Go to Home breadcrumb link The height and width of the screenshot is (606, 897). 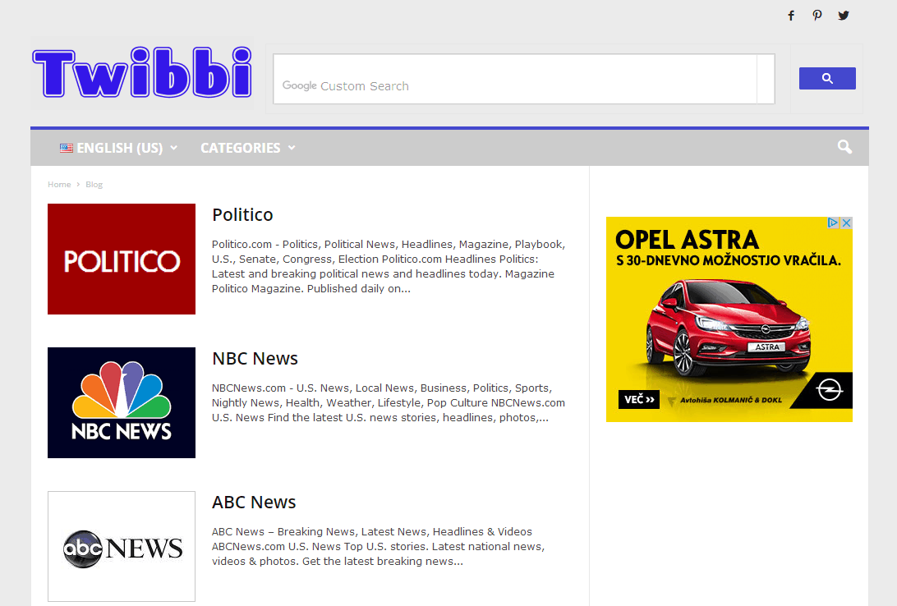click(59, 184)
